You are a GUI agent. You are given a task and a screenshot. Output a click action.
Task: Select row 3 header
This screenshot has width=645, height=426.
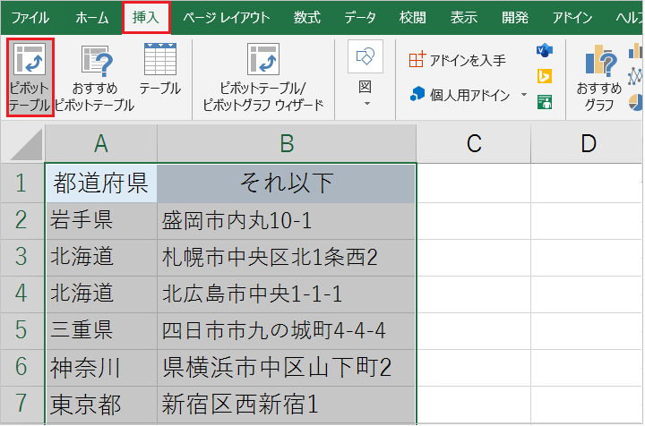(x=22, y=257)
